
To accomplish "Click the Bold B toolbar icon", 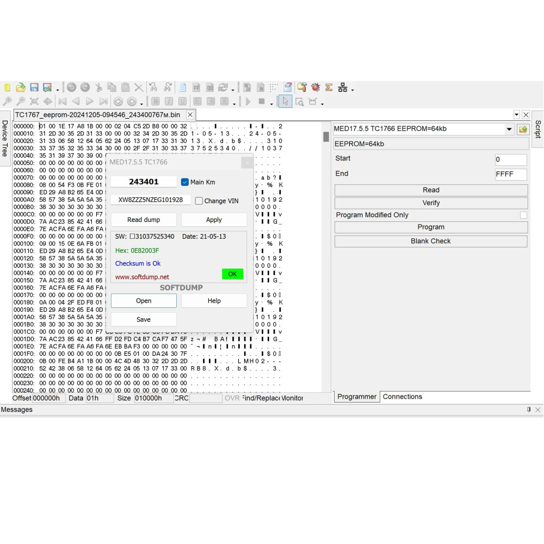I will point(156,101).
